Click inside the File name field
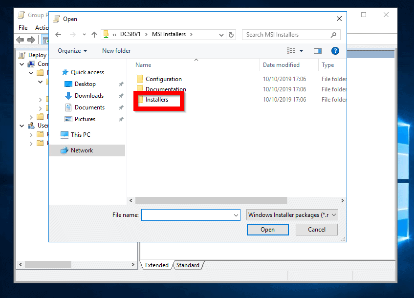This screenshot has width=414, height=298. tap(188, 214)
